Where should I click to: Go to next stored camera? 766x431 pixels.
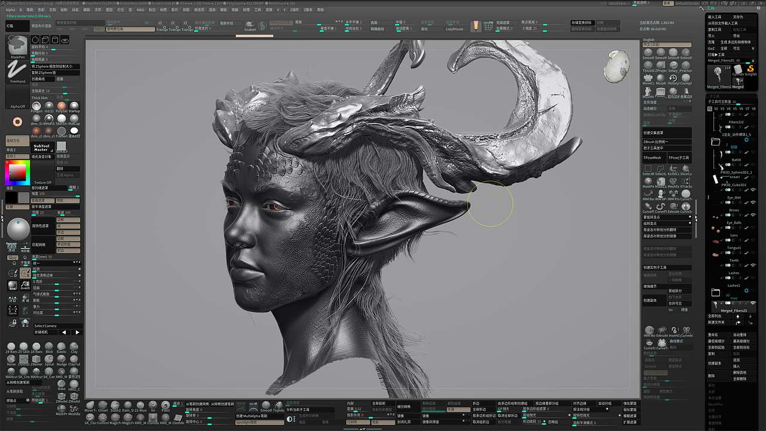point(77,332)
